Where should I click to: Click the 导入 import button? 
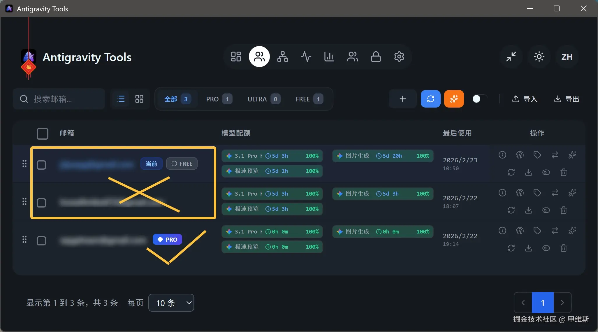[525, 99]
